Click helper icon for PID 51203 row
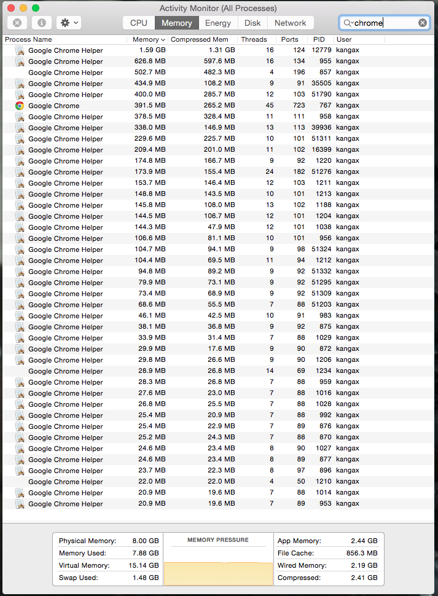438x596 pixels. [20, 305]
